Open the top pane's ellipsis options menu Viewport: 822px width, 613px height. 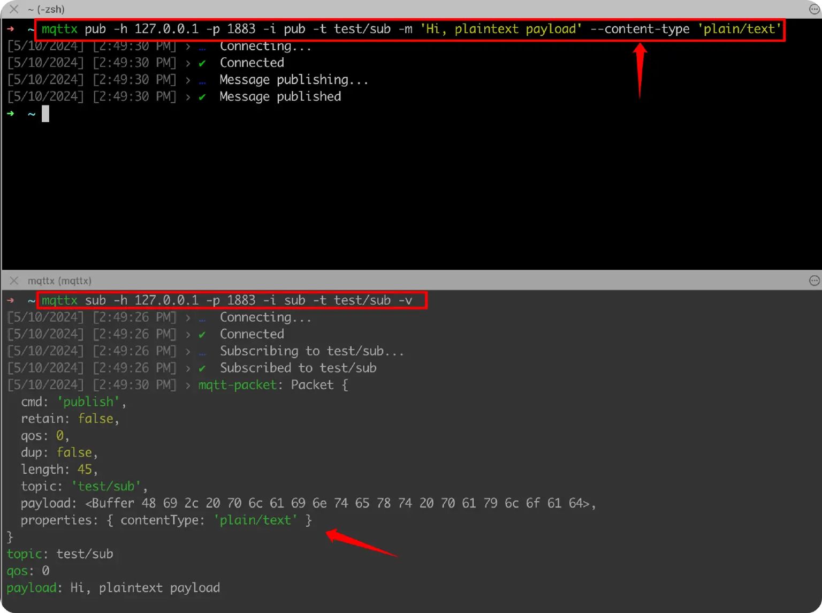814,9
